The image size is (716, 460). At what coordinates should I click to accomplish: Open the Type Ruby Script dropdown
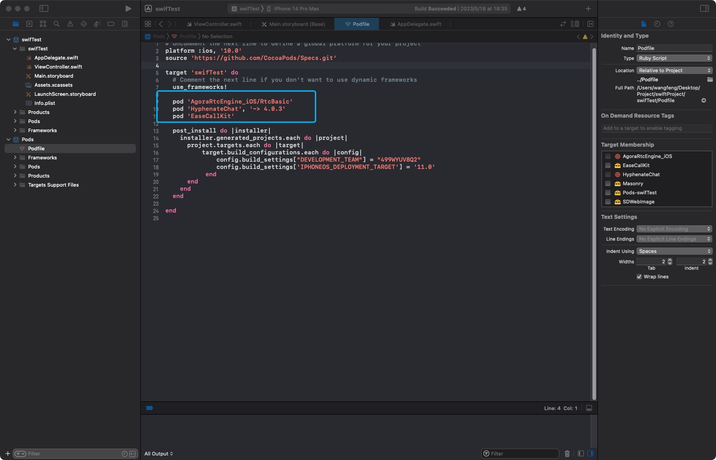pos(674,58)
